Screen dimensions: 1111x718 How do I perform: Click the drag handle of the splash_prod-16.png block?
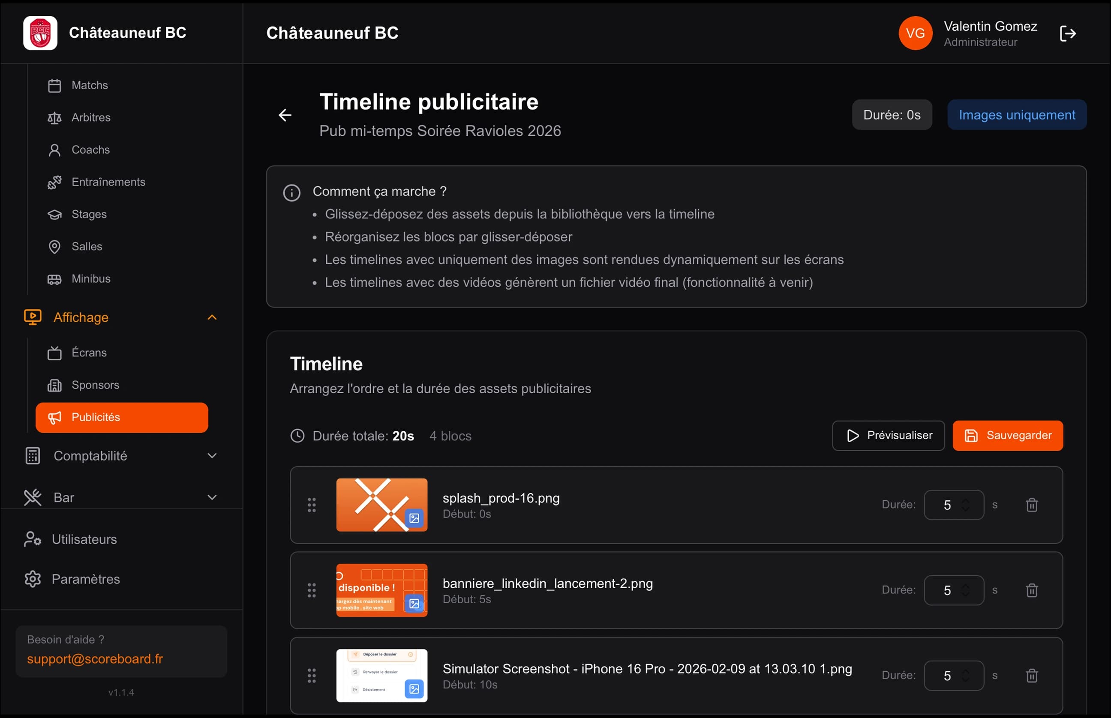(312, 505)
